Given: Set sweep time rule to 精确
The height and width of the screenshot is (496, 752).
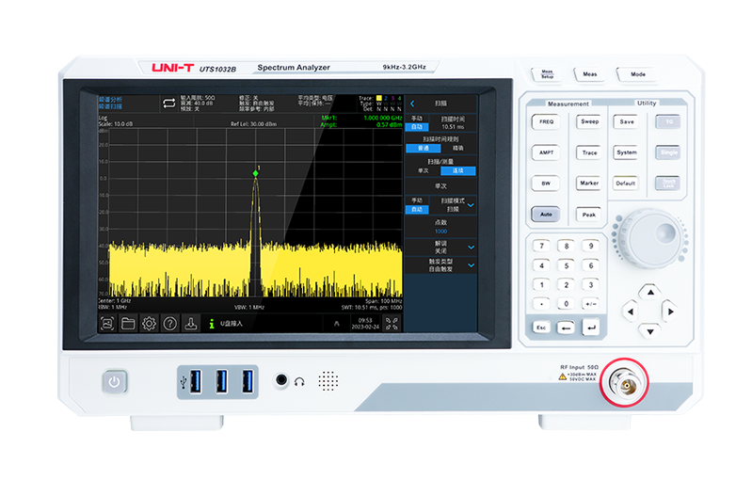Looking at the screenshot, I should 457,148.
